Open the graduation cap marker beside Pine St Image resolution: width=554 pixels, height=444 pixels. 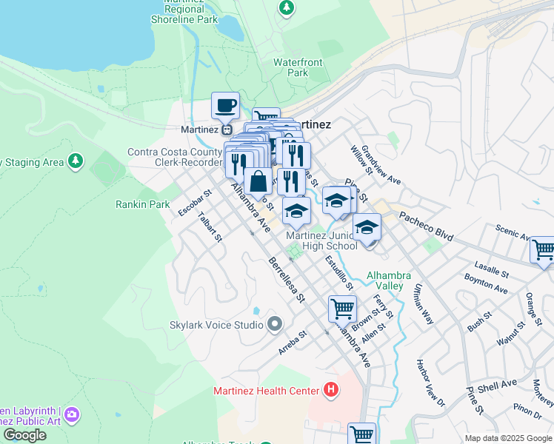click(336, 200)
